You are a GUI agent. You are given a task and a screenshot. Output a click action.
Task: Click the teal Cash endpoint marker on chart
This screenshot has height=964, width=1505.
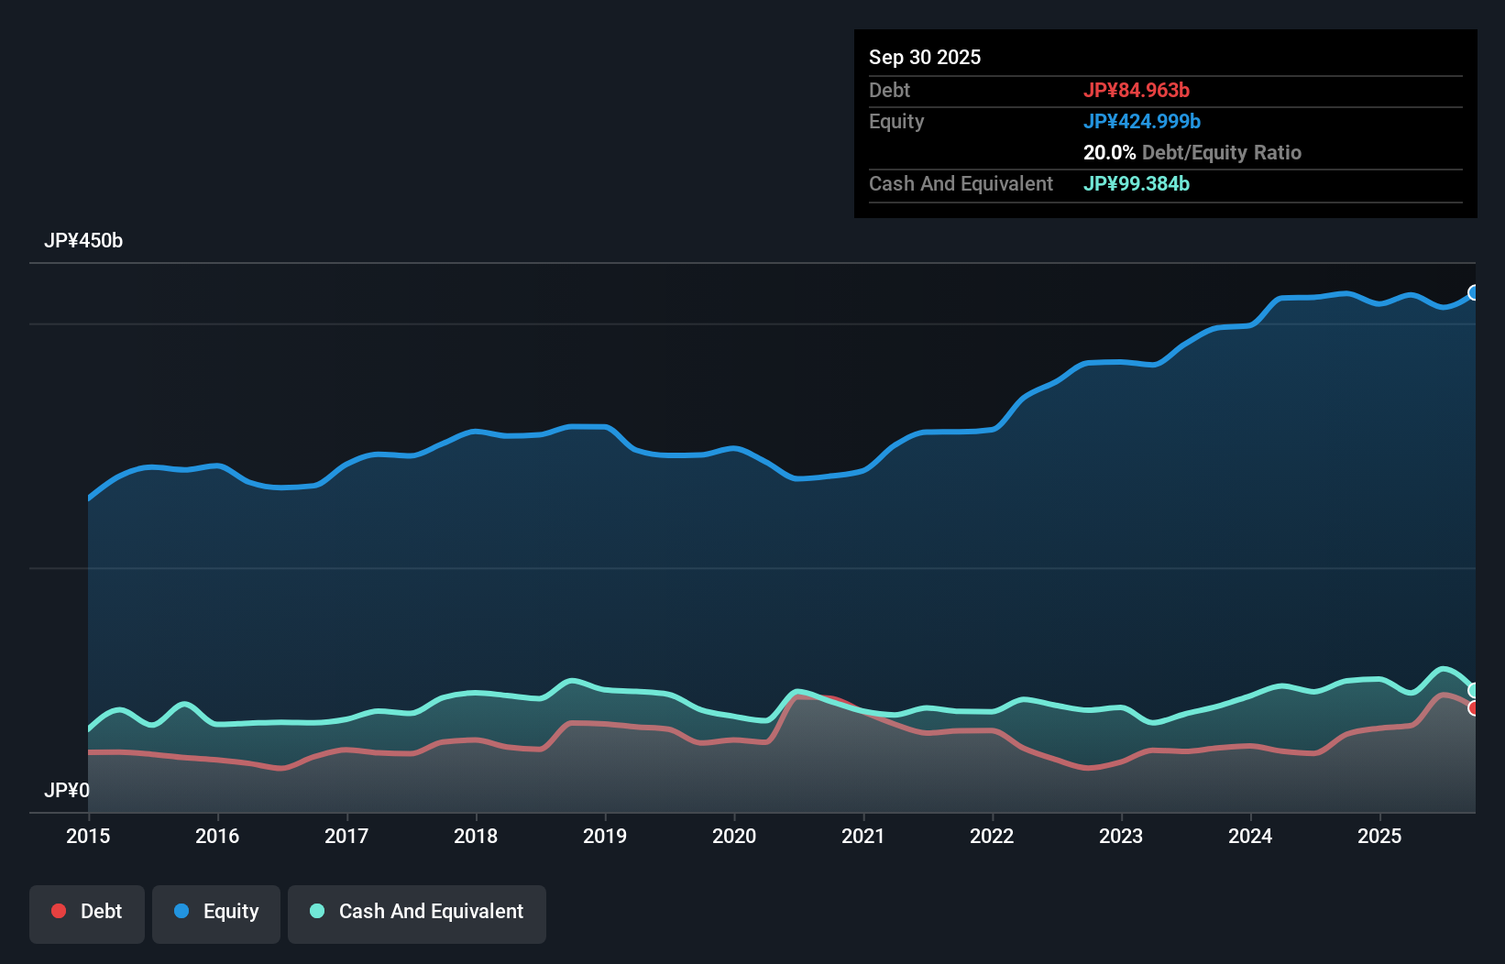pos(1474,690)
